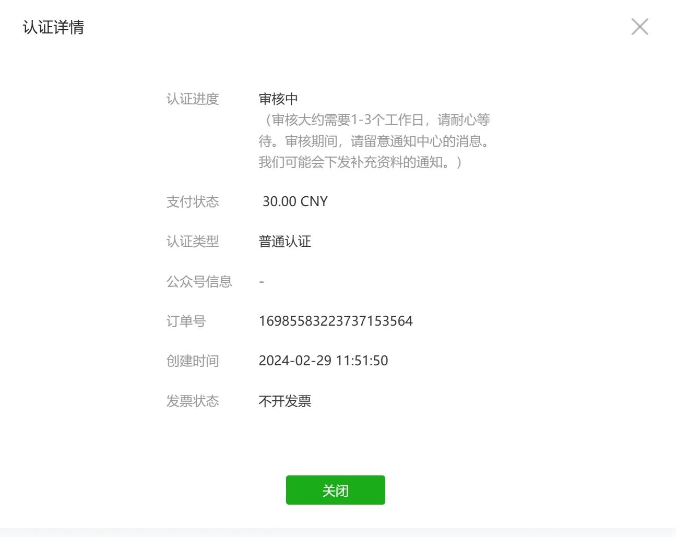Click the 认证进度 label
676x537 pixels.
pos(193,99)
